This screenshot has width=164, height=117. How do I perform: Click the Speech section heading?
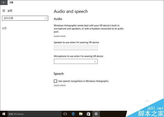tap(59, 74)
